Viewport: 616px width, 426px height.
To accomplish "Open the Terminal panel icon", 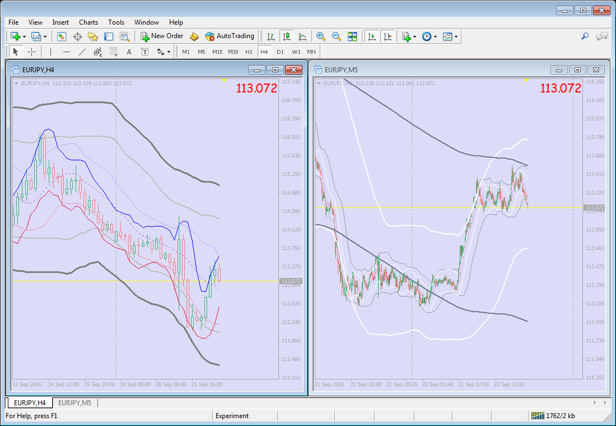I will click(x=109, y=36).
